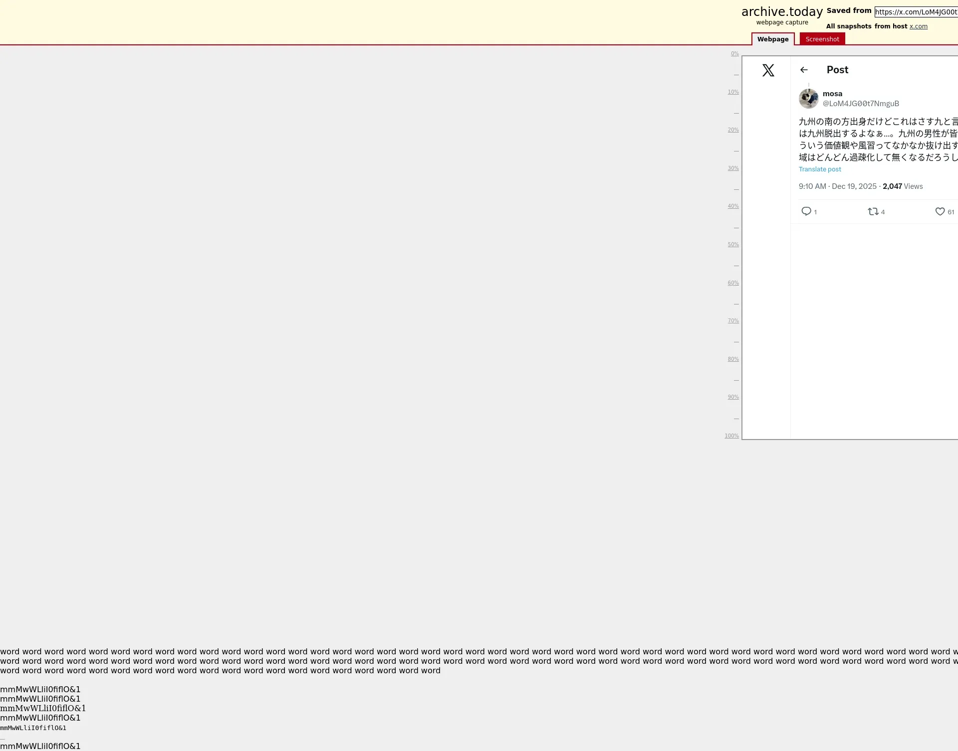The height and width of the screenshot is (751, 958).
Task: Click the repost arrows icon
Action: (x=873, y=211)
